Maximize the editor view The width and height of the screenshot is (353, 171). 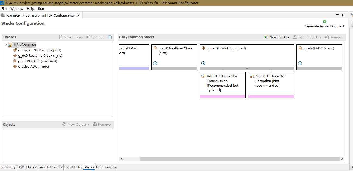click(343, 15)
